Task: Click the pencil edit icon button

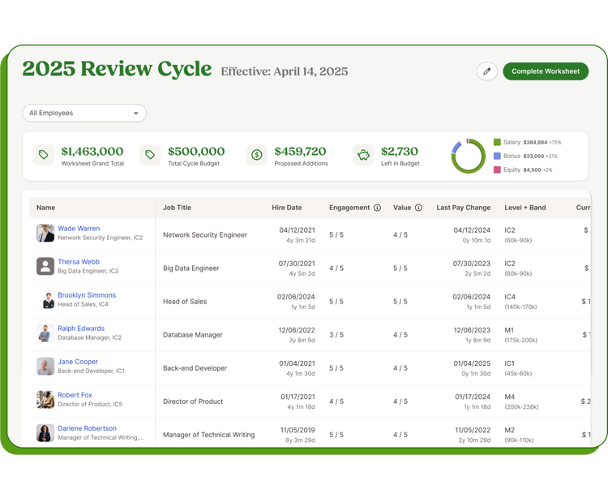Action: tap(486, 71)
